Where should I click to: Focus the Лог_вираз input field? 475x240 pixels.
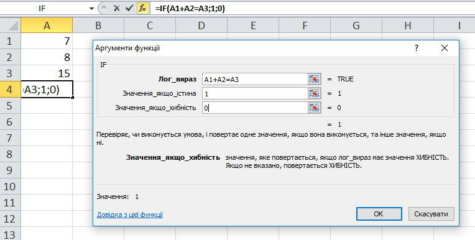(255, 80)
